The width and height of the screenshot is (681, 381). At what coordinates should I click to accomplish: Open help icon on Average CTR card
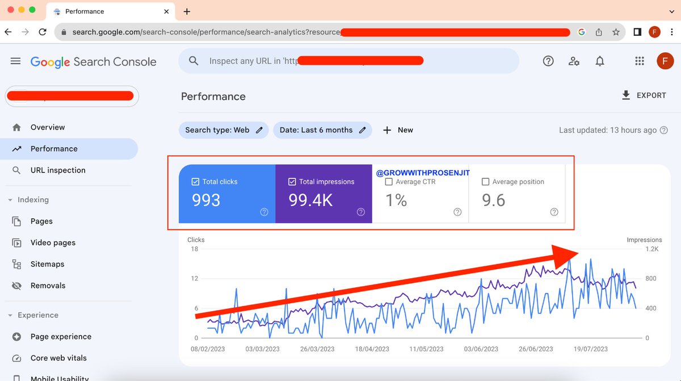coord(457,212)
